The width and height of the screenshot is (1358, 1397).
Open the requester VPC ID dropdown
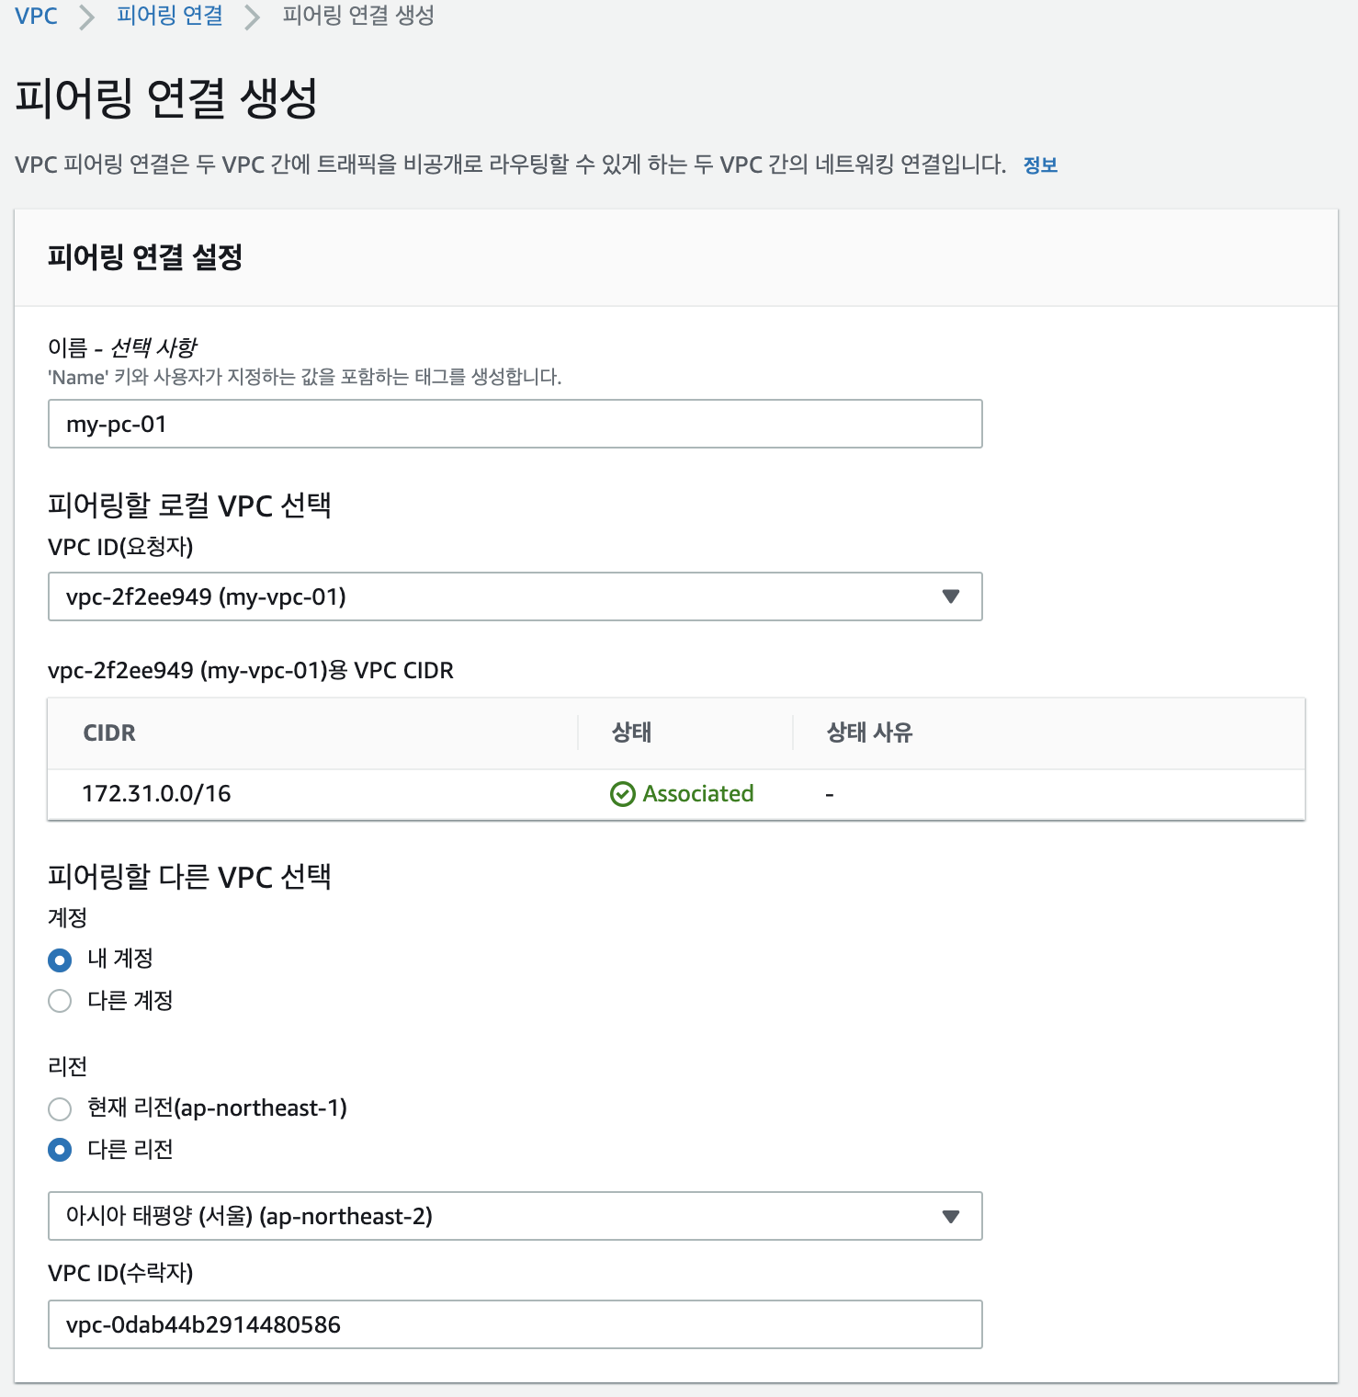(515, 596)
